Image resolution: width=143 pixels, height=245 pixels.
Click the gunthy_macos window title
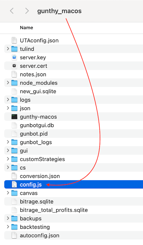click(x=59, y=11)
